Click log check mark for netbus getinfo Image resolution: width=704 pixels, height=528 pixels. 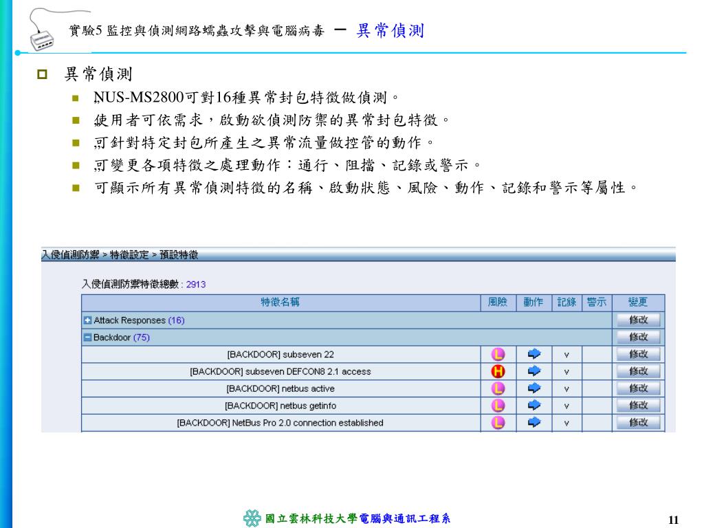[x=566, y=406]
